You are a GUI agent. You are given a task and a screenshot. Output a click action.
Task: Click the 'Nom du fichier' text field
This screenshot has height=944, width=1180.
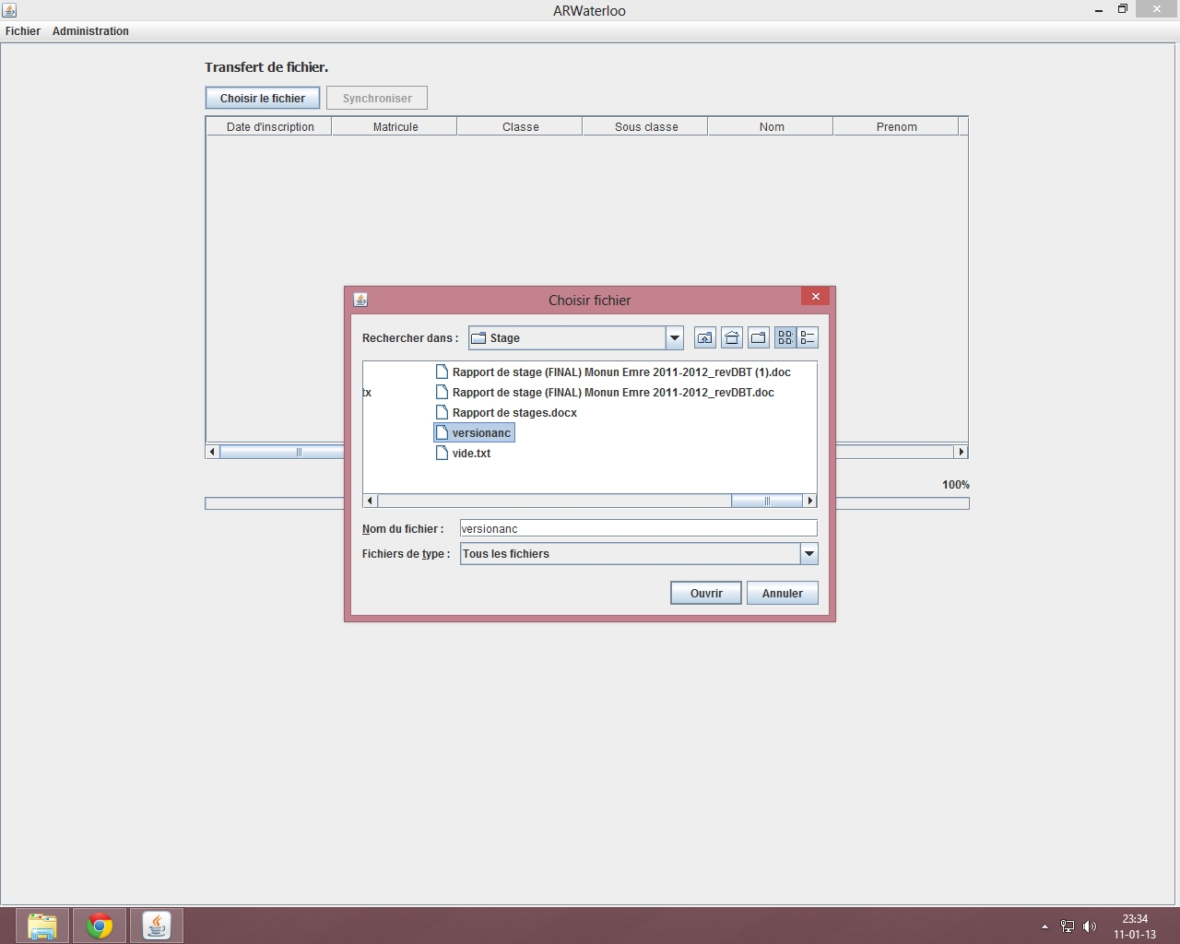tap(638, 529)
